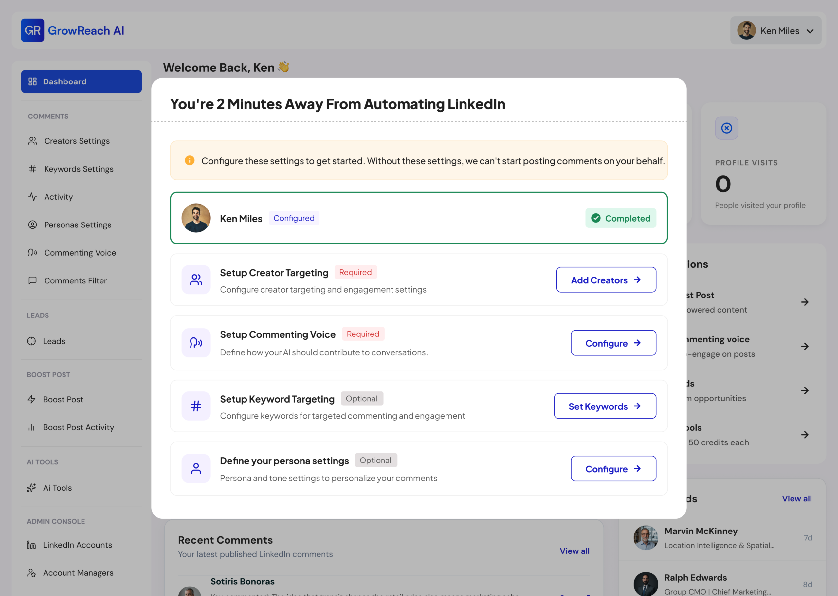Viewport: 838px width, 596px height.
Task: Click the Set Keywords button
Action: click(605, 406)
